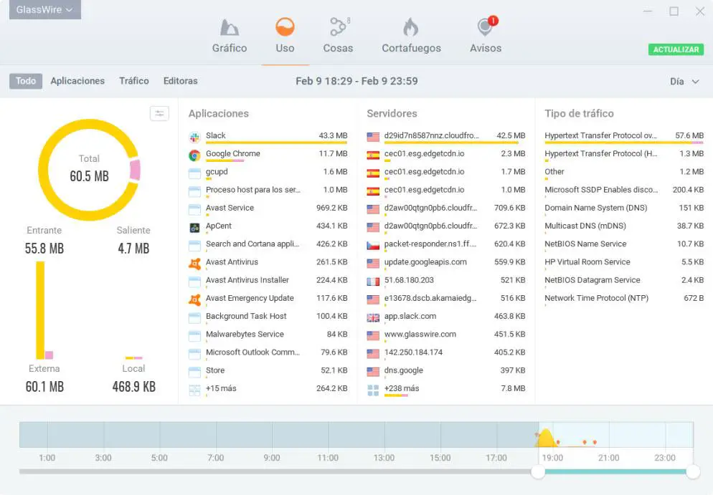Click flag icon beside d29id7n8587nnz.cloudfro

(373, 137)
